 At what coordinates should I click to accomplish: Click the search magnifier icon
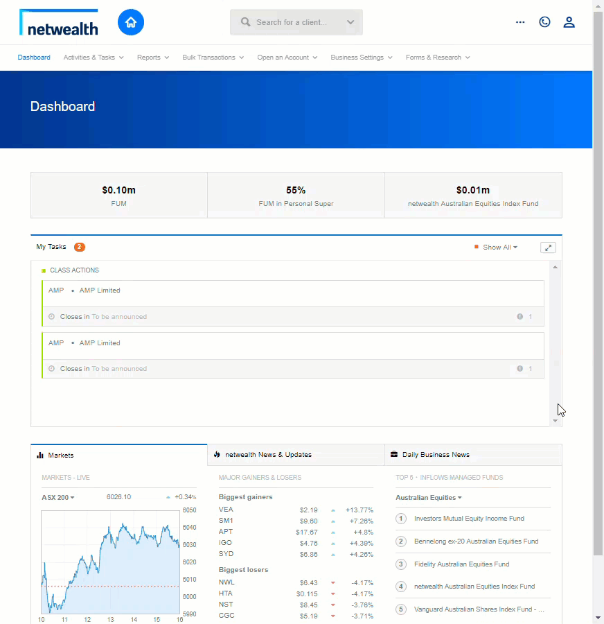(246, 22)
